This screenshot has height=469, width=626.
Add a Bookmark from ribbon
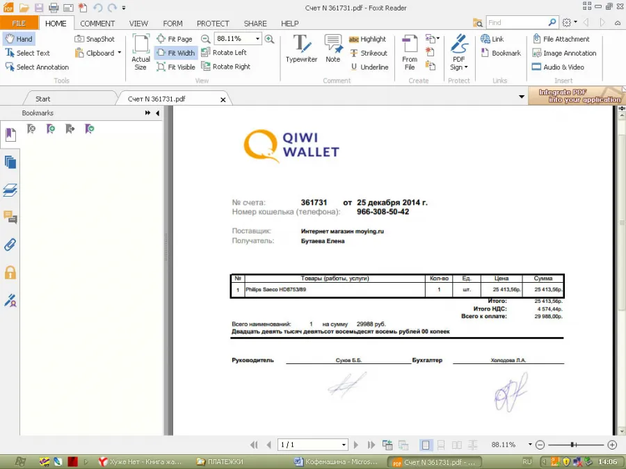pyautogui.click(x=501, y=53)
